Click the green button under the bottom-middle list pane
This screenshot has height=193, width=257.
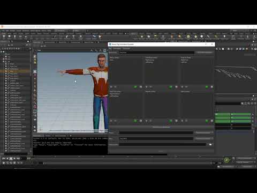coord(171,121)
